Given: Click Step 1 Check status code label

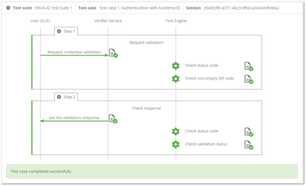Looking at the screenshot, I should pyautogui.click(x=202, y=65).
